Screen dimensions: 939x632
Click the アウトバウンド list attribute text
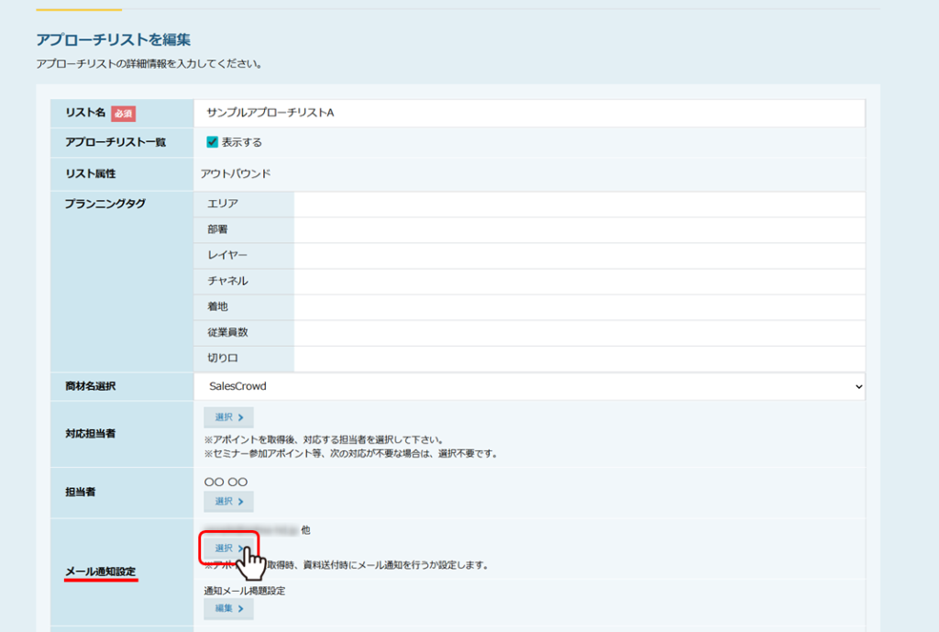(x=236, y=173)
